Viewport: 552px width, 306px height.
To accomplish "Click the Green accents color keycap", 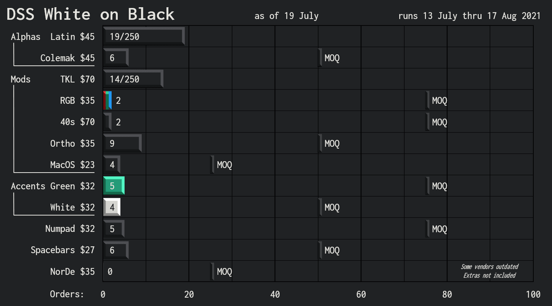I will point(113,186).
